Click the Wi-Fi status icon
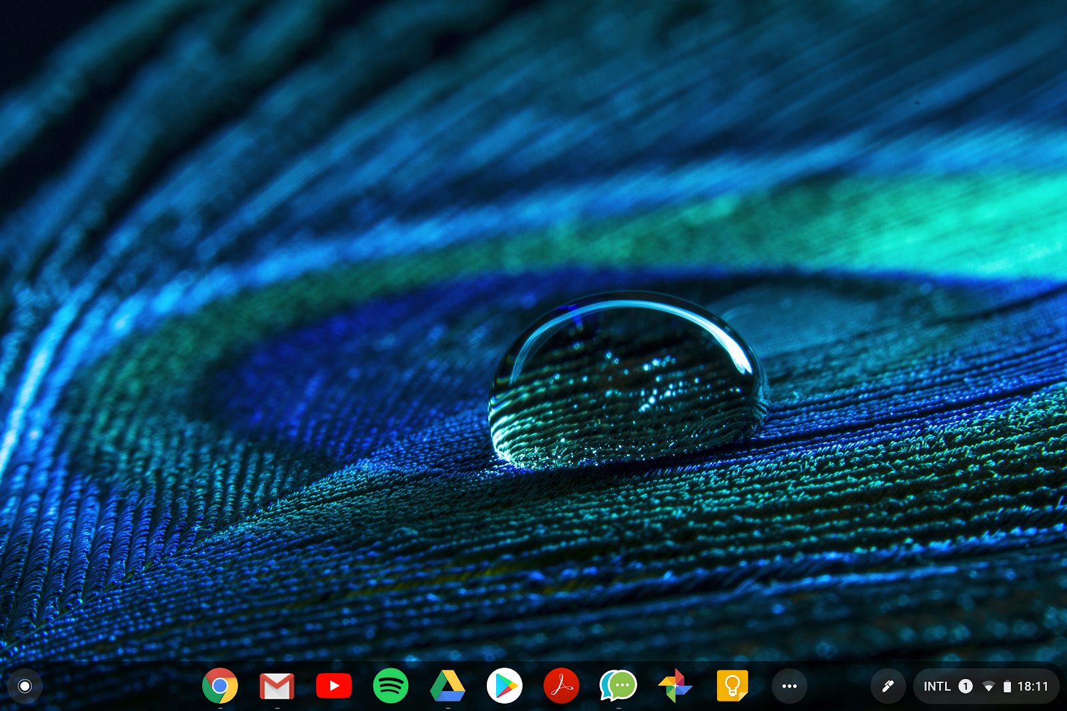The image size is (1067, 711). 989,686
